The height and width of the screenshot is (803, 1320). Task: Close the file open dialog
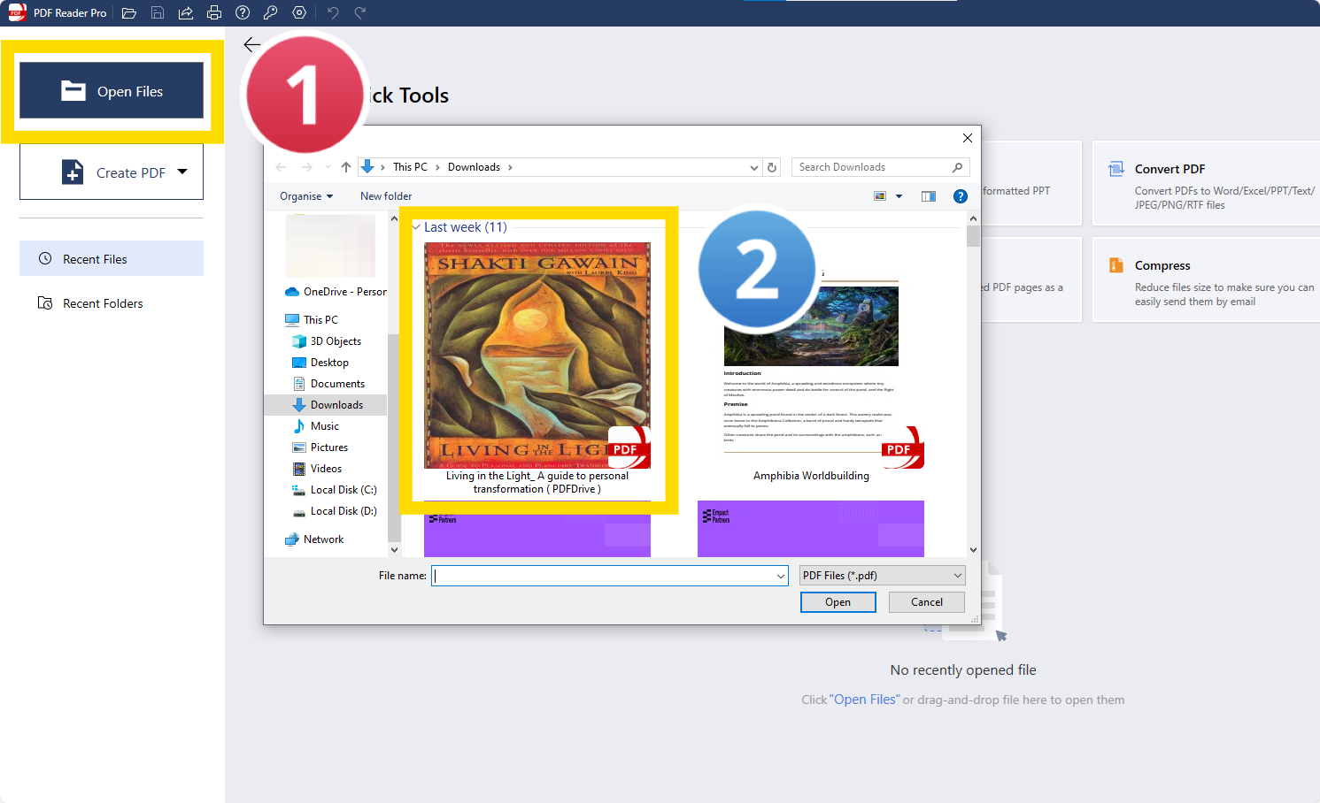point(968,138)
